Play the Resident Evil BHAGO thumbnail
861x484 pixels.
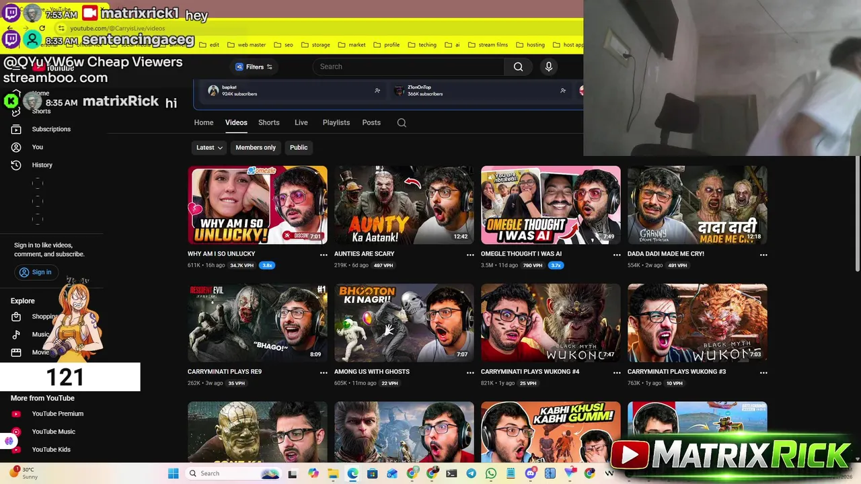258,323
